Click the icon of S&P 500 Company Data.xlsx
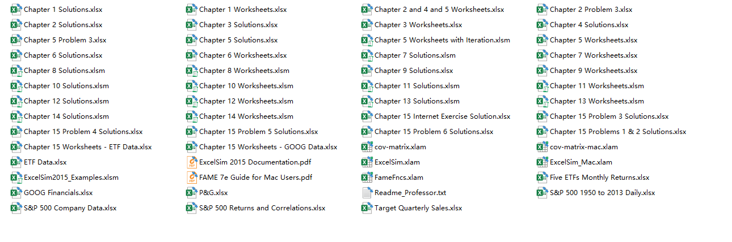The image size is (732, 242). 16,208
